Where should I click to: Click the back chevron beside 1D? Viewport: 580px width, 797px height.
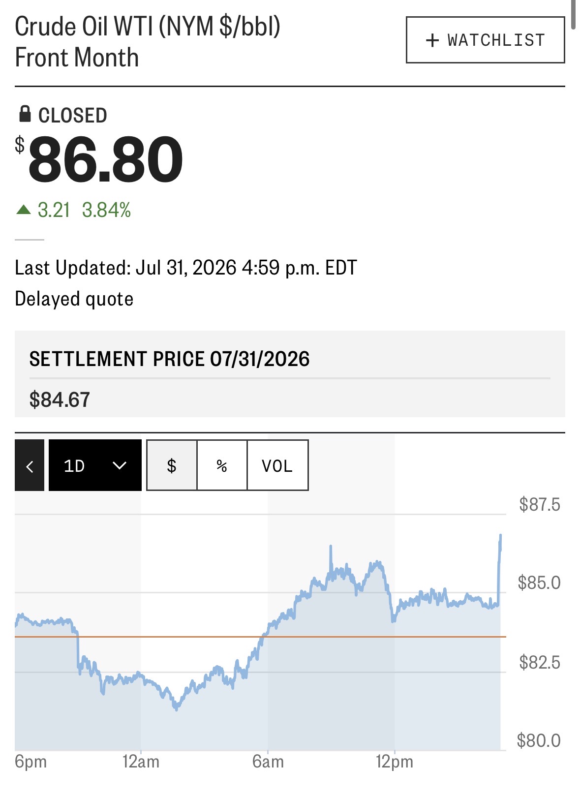point(30,465)
